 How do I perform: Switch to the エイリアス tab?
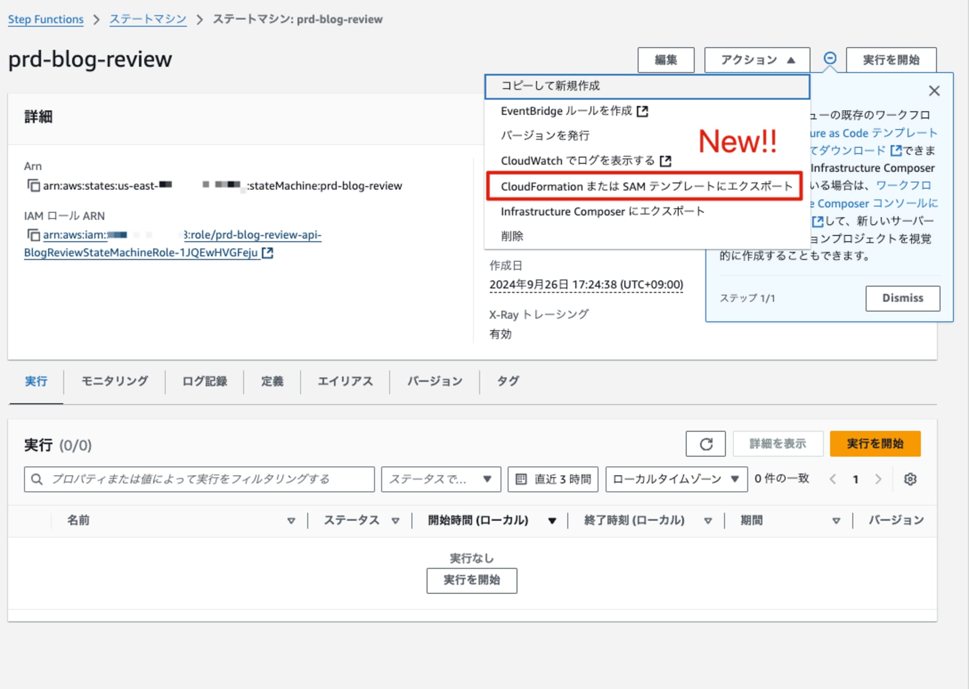point(345,382)
